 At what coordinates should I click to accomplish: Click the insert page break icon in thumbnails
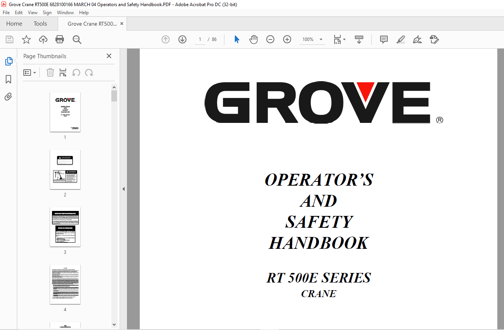(x=63, y=72)
